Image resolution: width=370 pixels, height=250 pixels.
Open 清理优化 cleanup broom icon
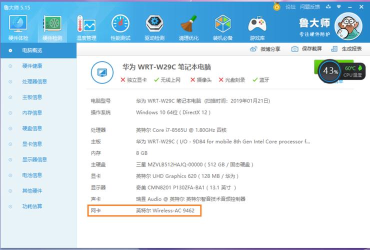188,27
